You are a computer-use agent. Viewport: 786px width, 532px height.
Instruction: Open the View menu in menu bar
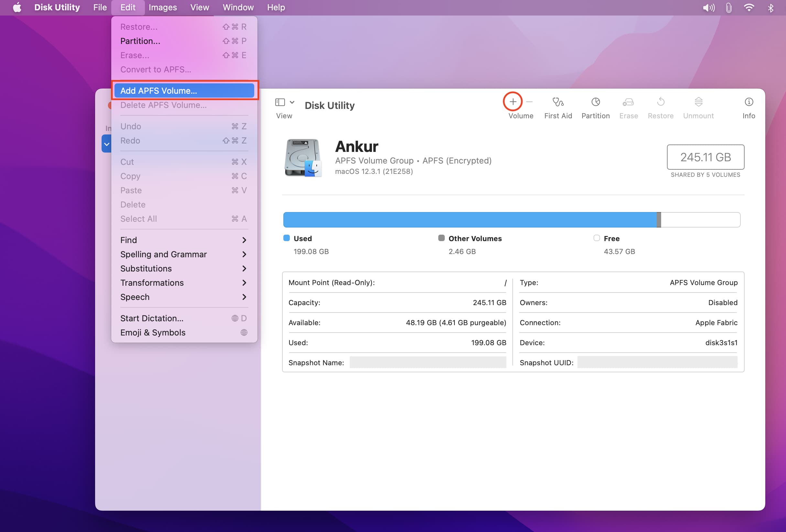(200, 7)
